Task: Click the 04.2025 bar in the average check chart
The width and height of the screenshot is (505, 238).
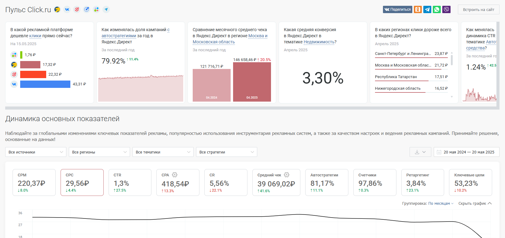Action: tap(252, 82)
